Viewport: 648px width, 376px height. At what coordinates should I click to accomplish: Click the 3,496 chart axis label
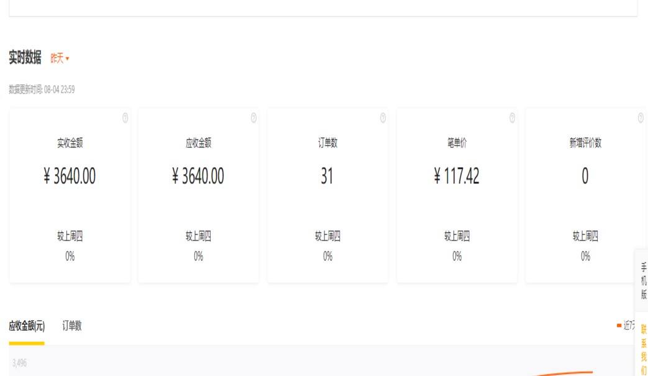coord(19,363)
